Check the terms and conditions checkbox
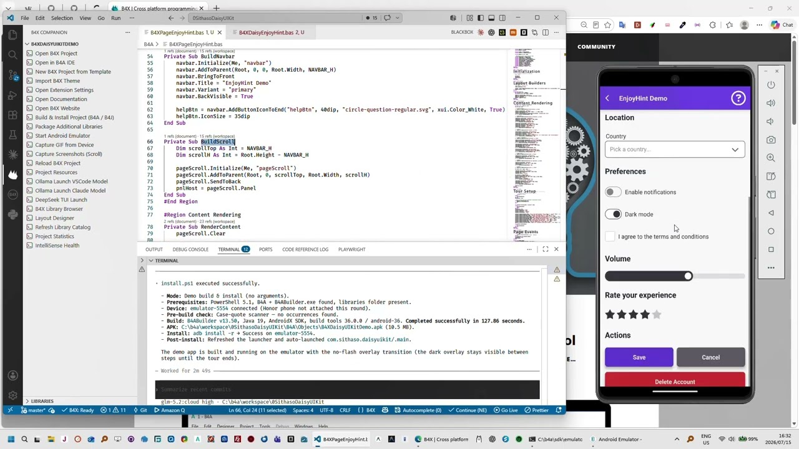Screen dimensions: 799x449 [610, 236]
